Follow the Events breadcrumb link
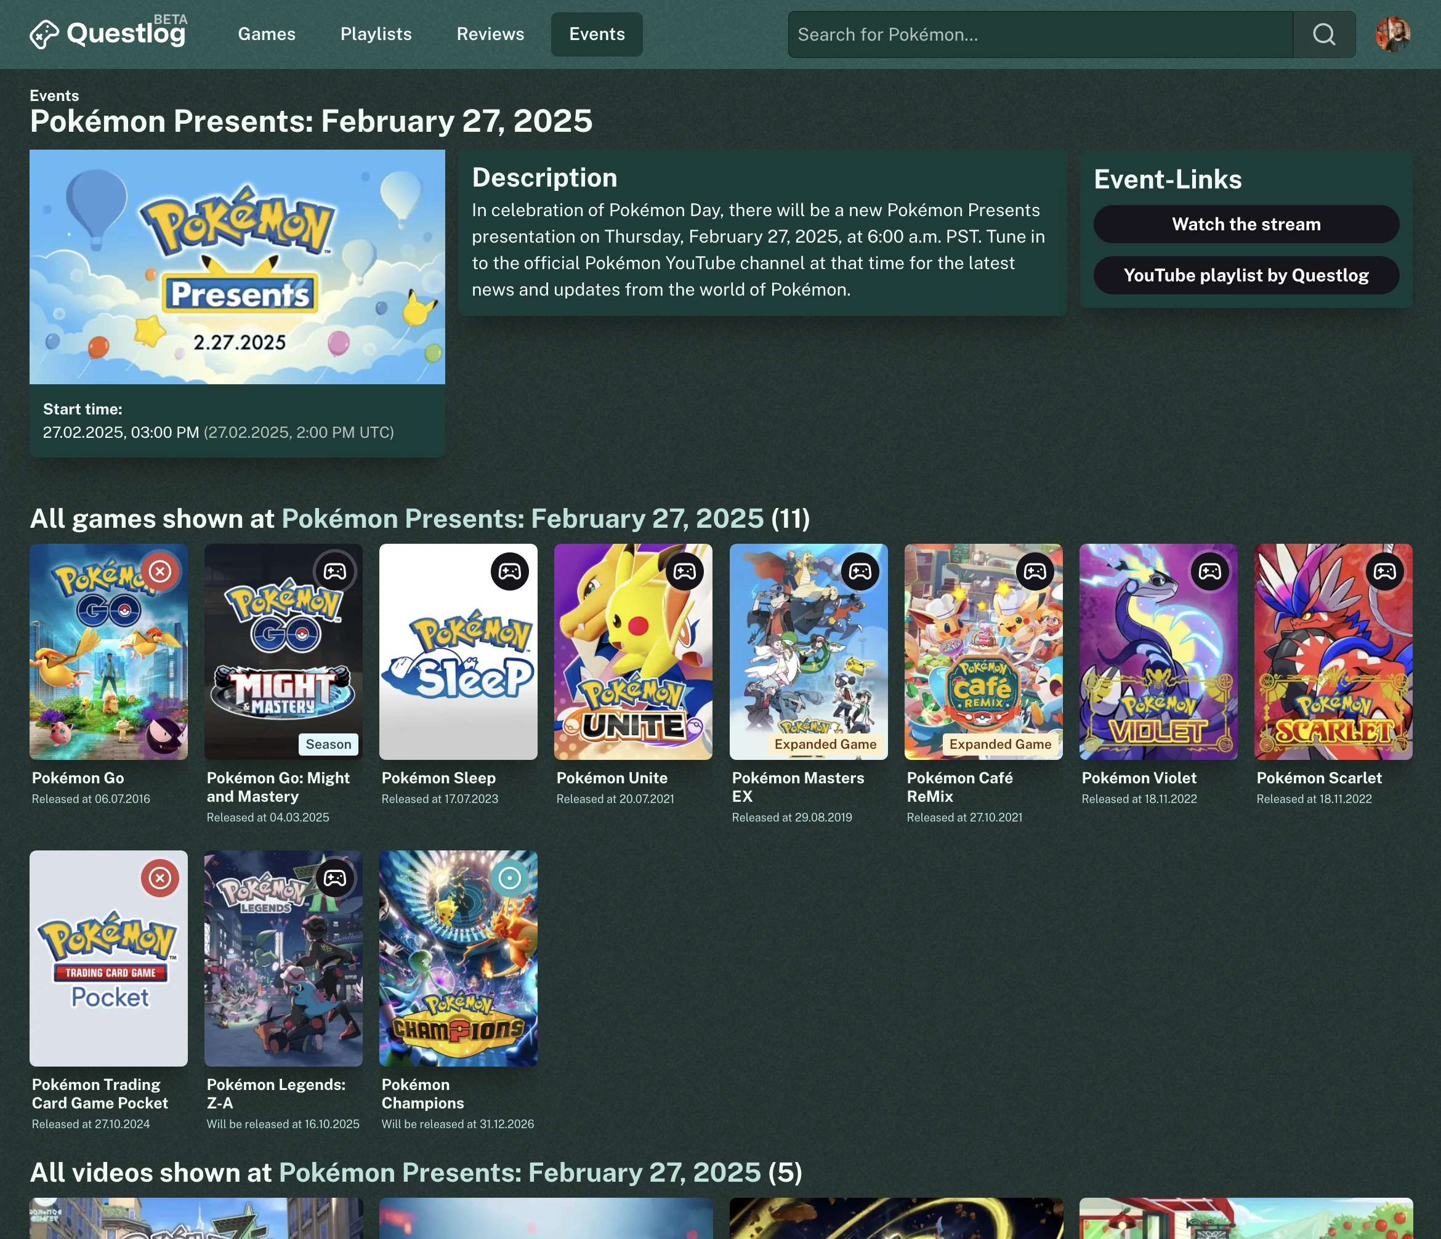 pyautogui.click(x=54, y=95)
